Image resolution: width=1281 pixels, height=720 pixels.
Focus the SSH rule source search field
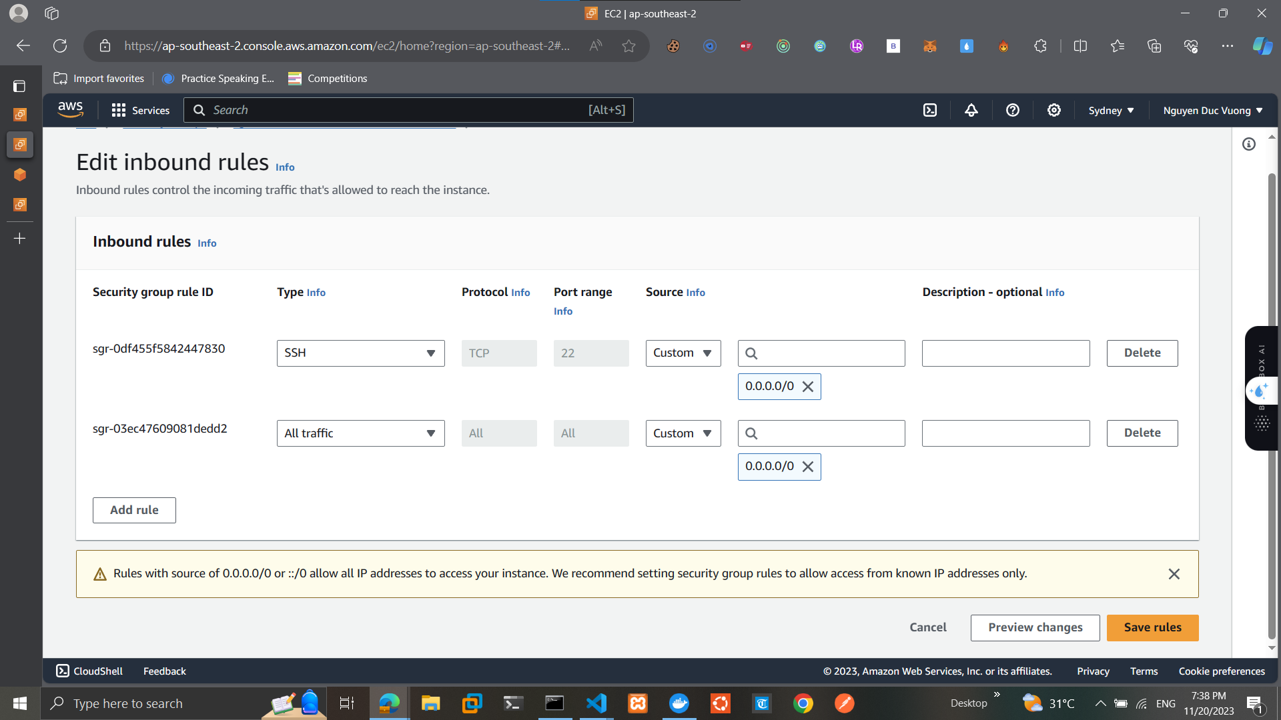pyautogui.click(x=821, y=353)
